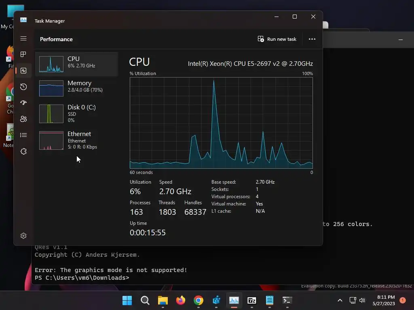Select the CPU performance entry
The width and height of the screenshot is (414, 310).
[x=76, y=64]
